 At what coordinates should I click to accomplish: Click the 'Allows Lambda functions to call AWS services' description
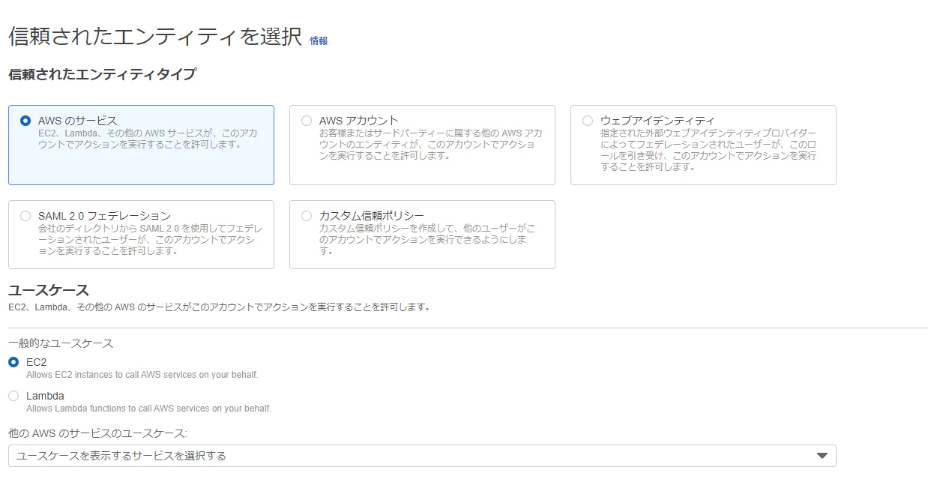click(148, 409)
